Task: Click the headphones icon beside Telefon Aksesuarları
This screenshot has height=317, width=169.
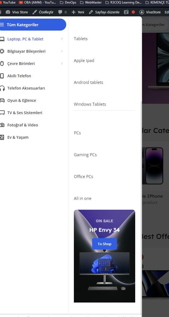Action: [2, 88]
